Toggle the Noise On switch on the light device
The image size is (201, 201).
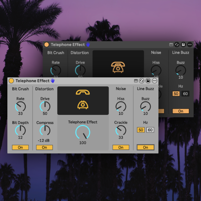coord(121,147)
